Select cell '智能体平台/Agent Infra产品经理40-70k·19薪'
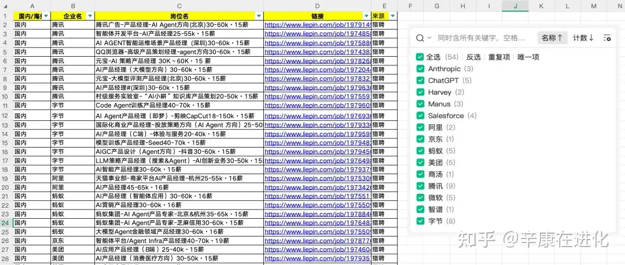 point(179,241)
